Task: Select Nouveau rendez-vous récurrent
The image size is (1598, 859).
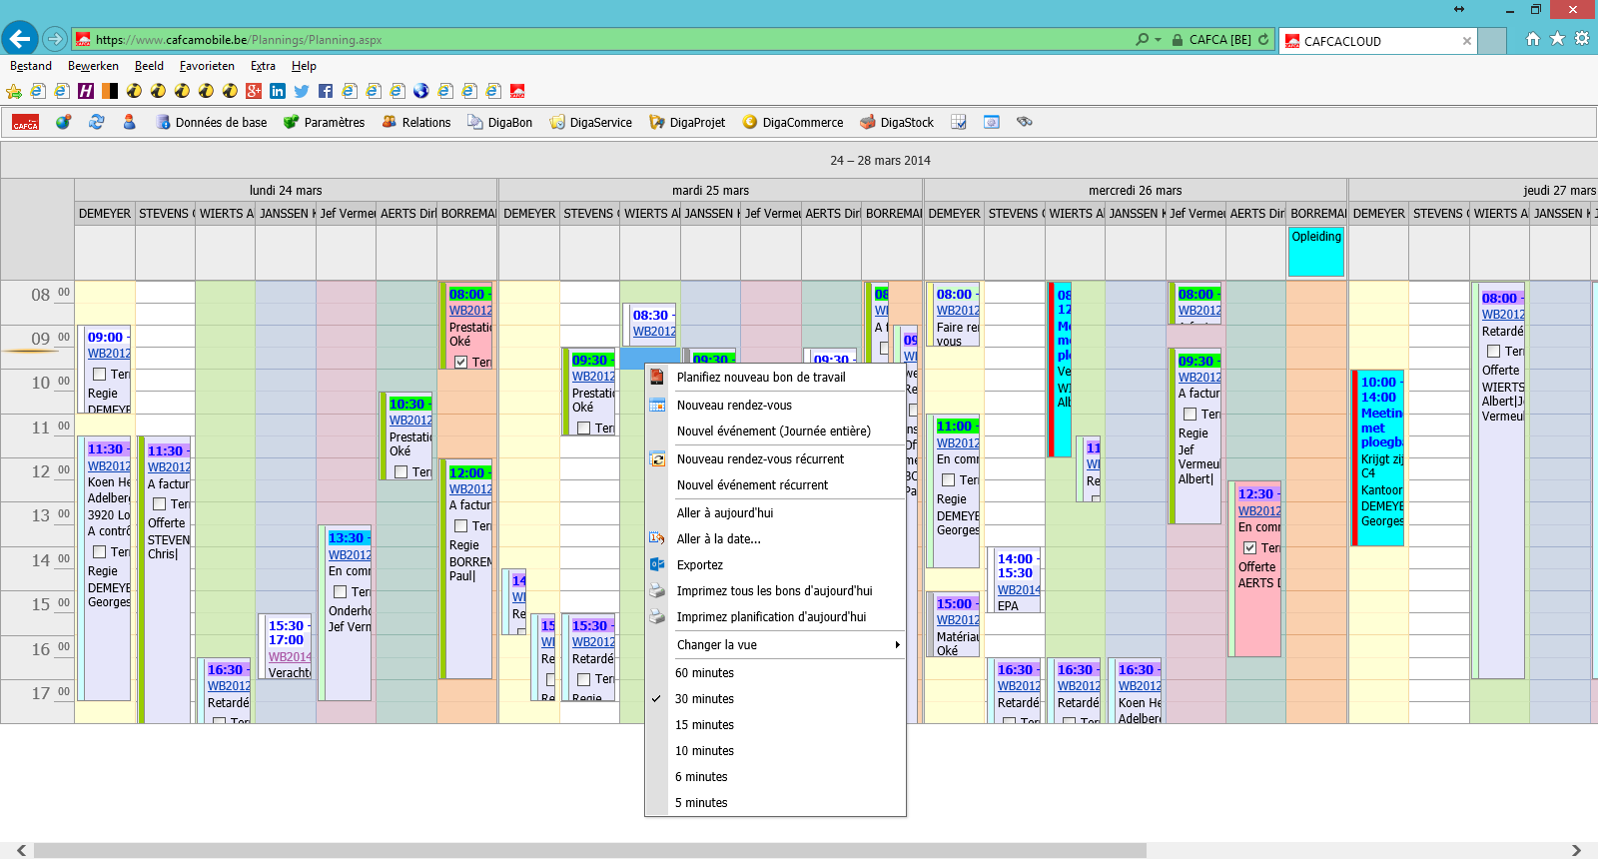Action: 775,459
